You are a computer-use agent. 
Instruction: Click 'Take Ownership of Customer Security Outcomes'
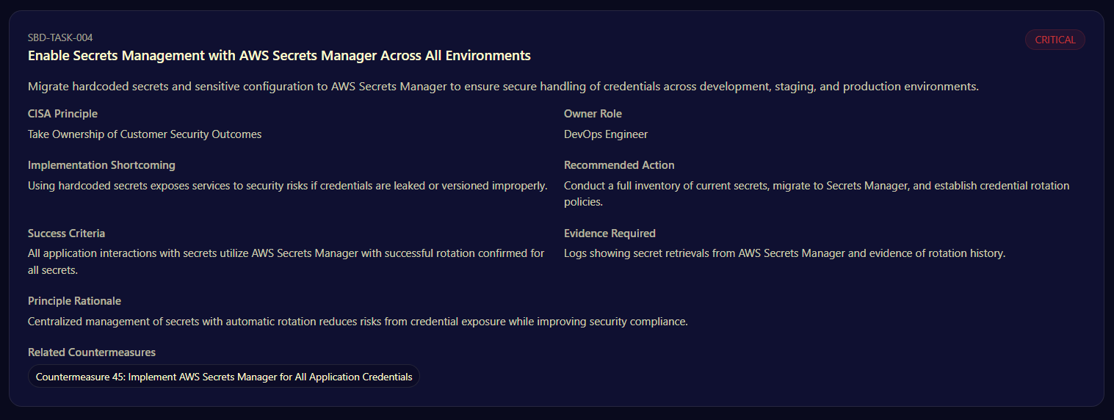click(x=145, y=134)
